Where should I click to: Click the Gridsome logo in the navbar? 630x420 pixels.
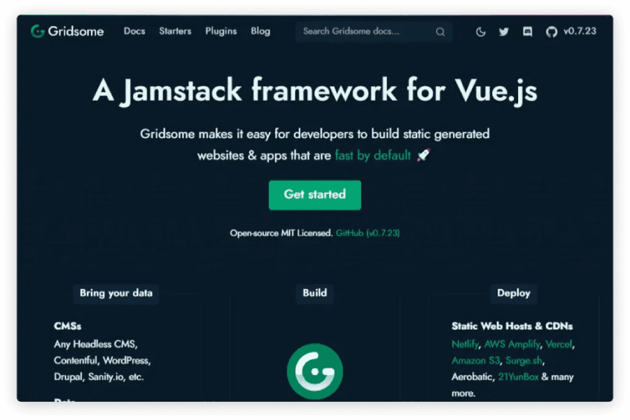point(67,31)
